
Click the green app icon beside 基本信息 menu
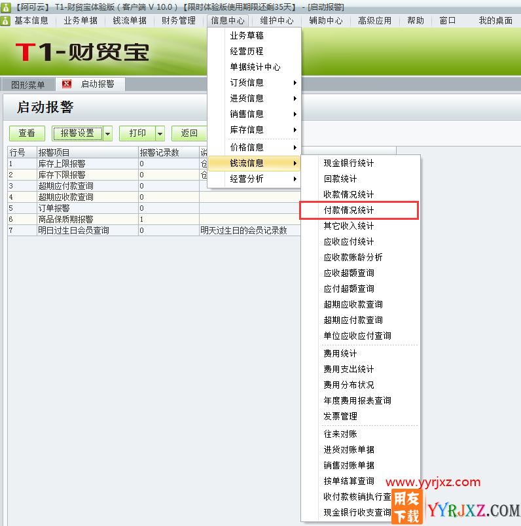pyautogui.click(x=5, y=21)
